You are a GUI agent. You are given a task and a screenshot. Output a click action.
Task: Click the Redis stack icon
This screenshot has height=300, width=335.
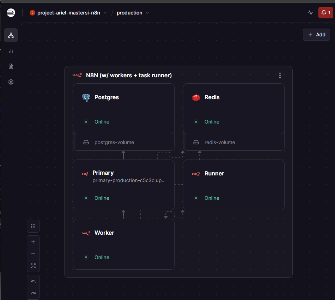pyautogui.click(x=196, y=97)
